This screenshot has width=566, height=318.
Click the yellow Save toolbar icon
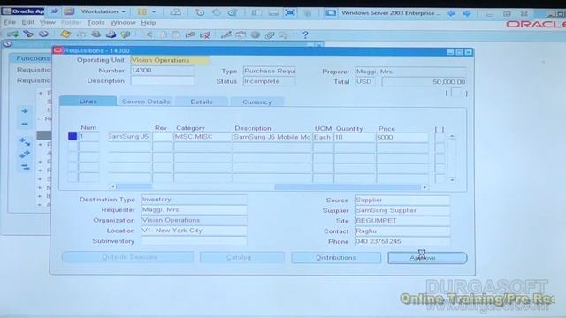65,34
